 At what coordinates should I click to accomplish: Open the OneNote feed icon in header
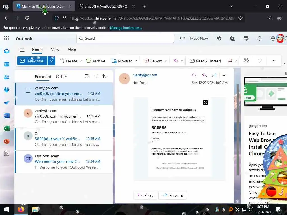pos(233,38)
